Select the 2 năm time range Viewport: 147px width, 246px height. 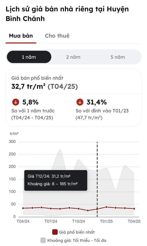click(73, 57)
